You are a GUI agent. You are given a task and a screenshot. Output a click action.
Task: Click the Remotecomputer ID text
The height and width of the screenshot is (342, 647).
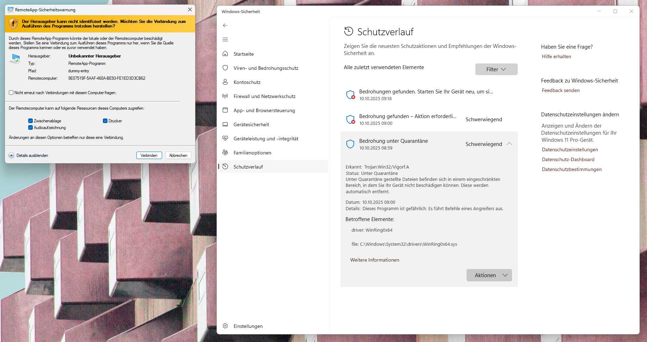pos(107,78)
